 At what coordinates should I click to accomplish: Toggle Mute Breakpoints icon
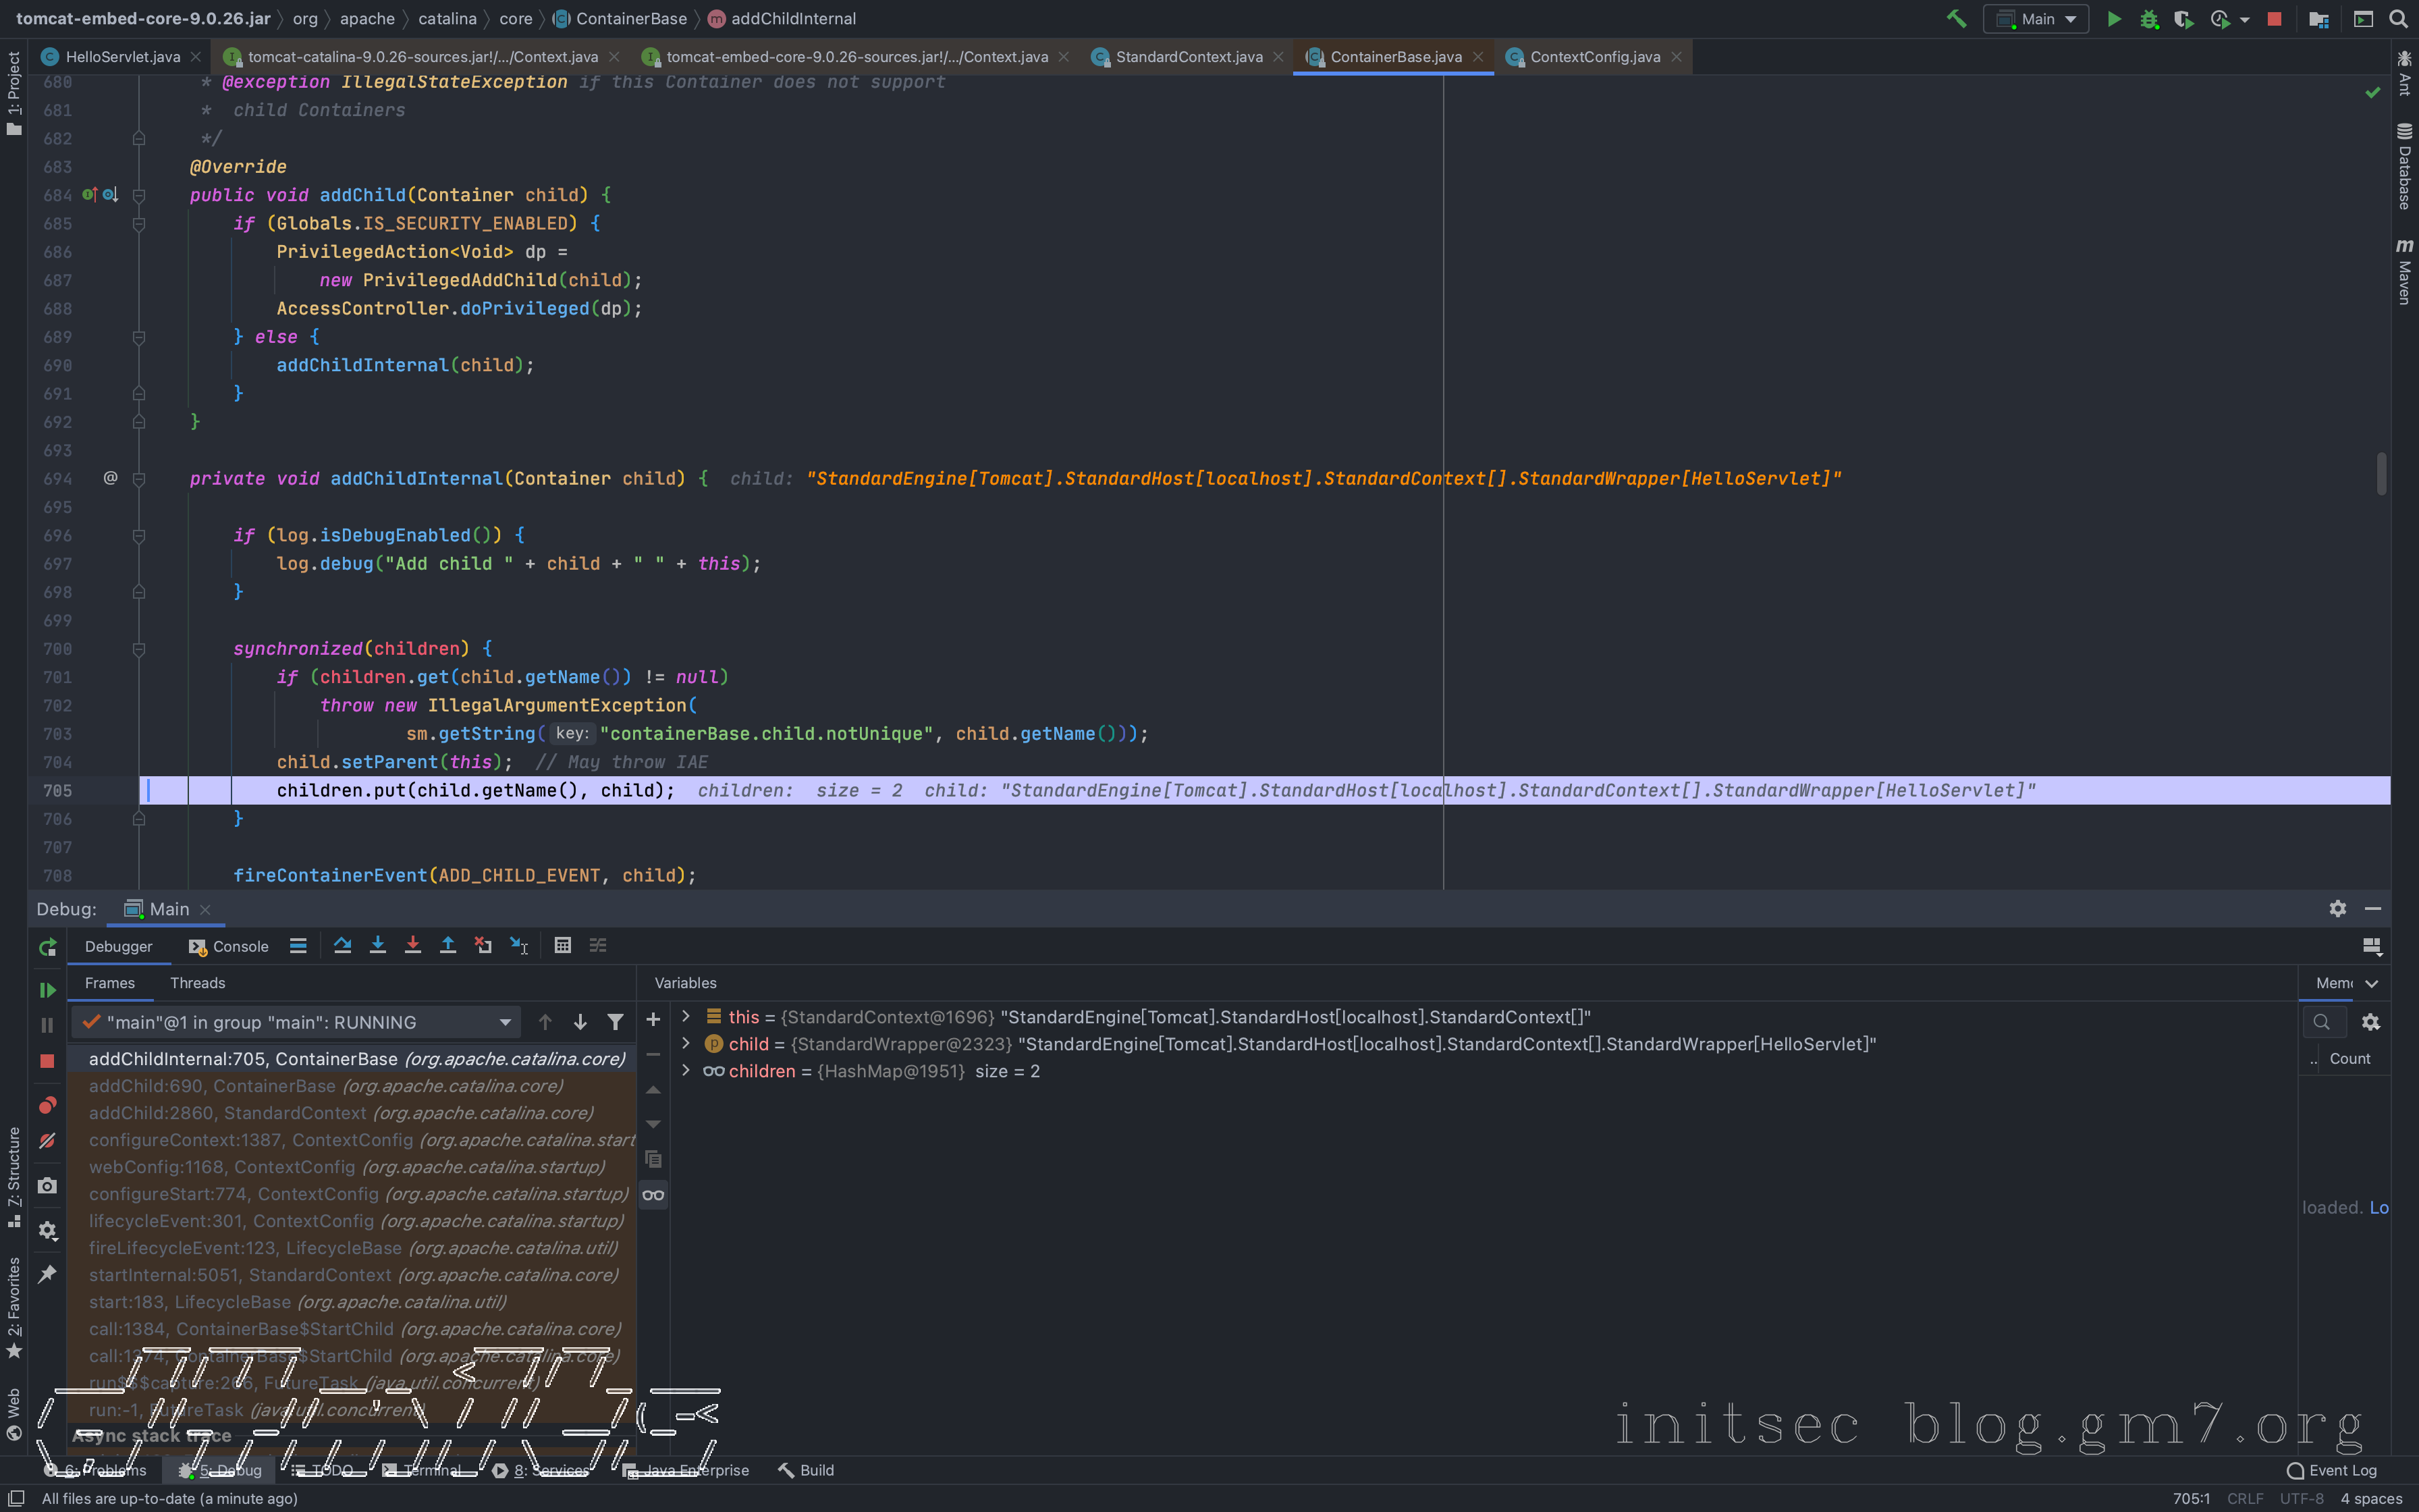point(47,1141)
